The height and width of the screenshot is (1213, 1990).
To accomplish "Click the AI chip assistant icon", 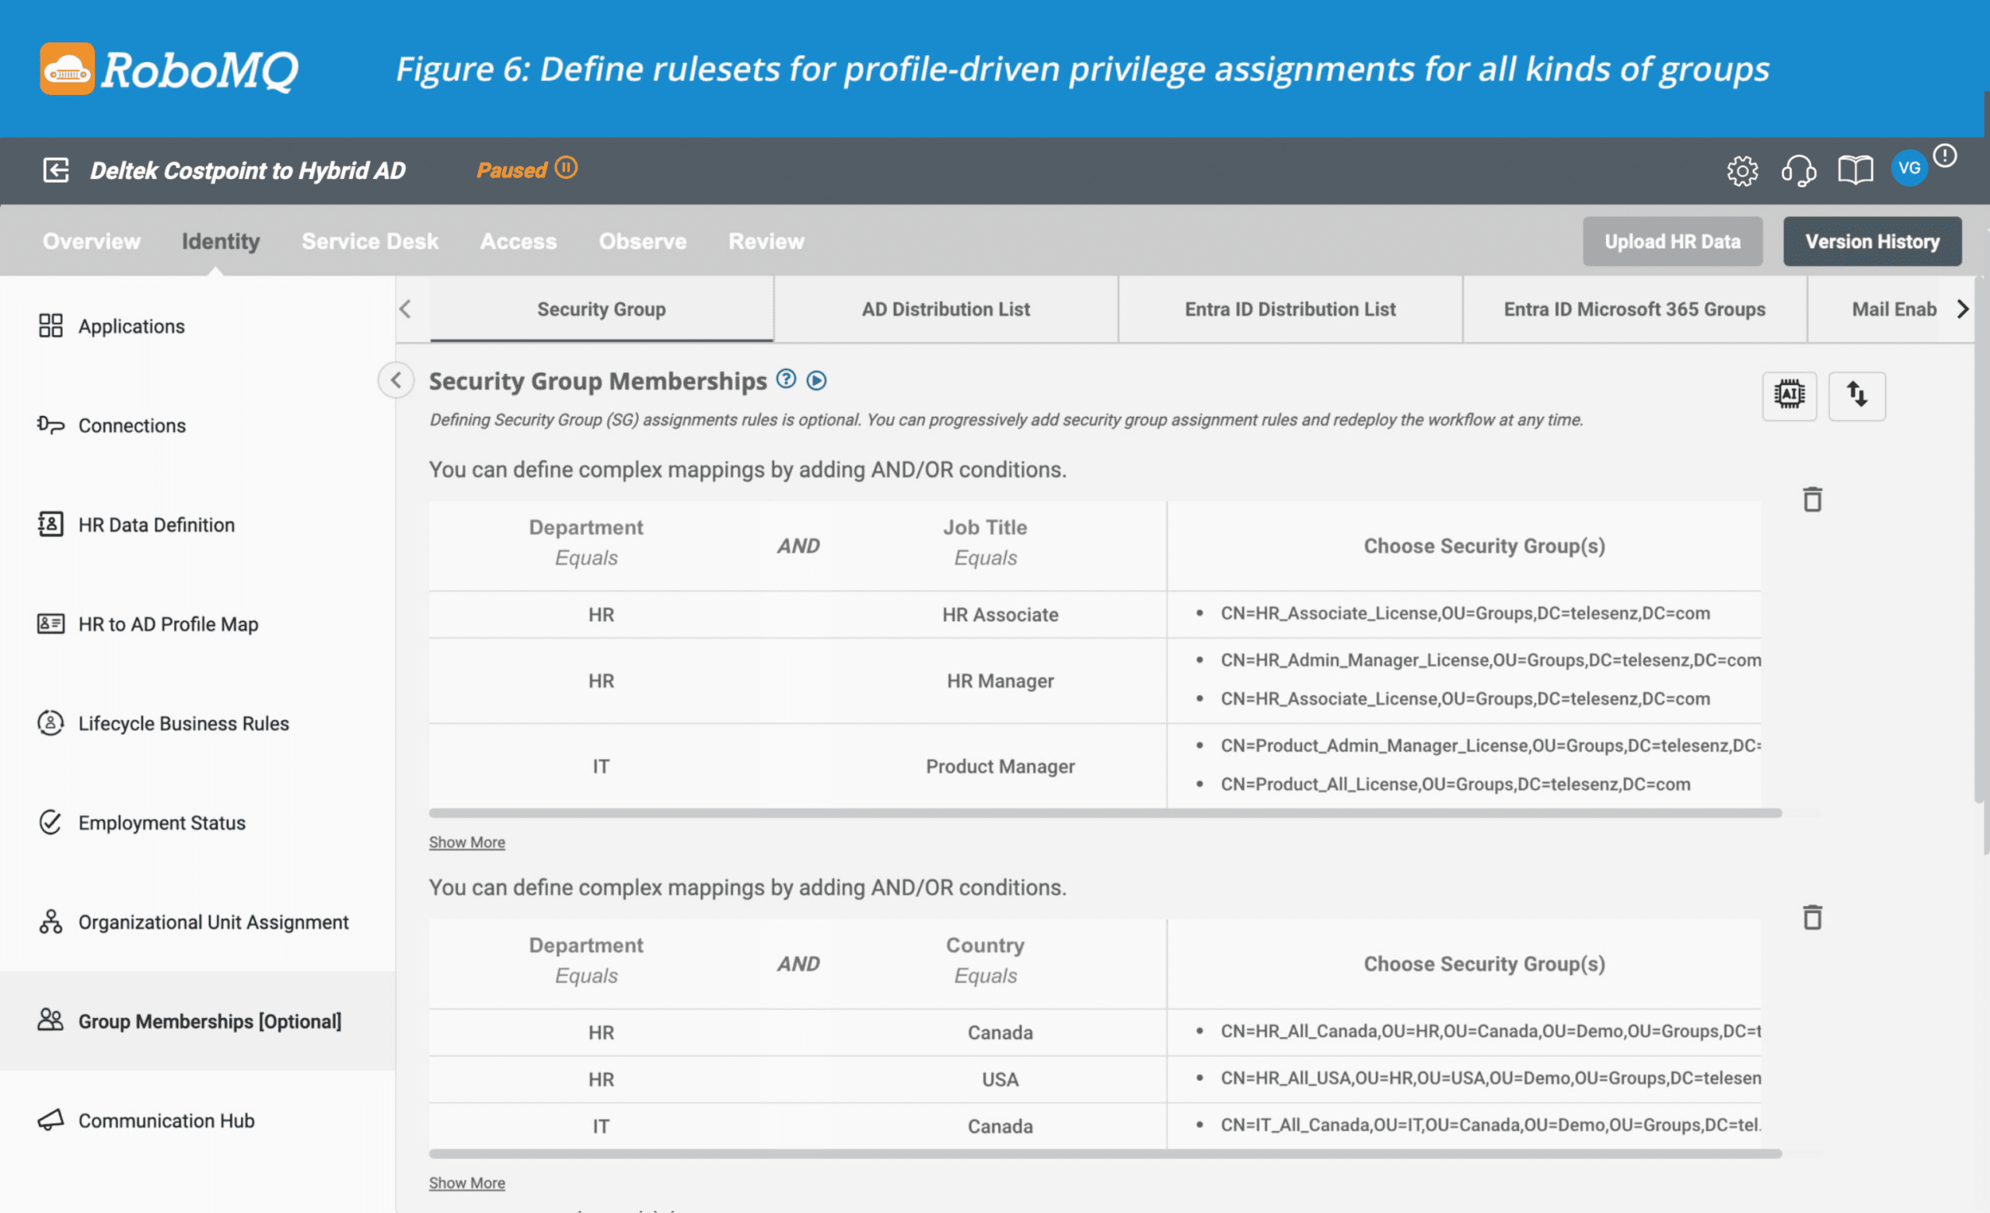I will click(1789, 395).
